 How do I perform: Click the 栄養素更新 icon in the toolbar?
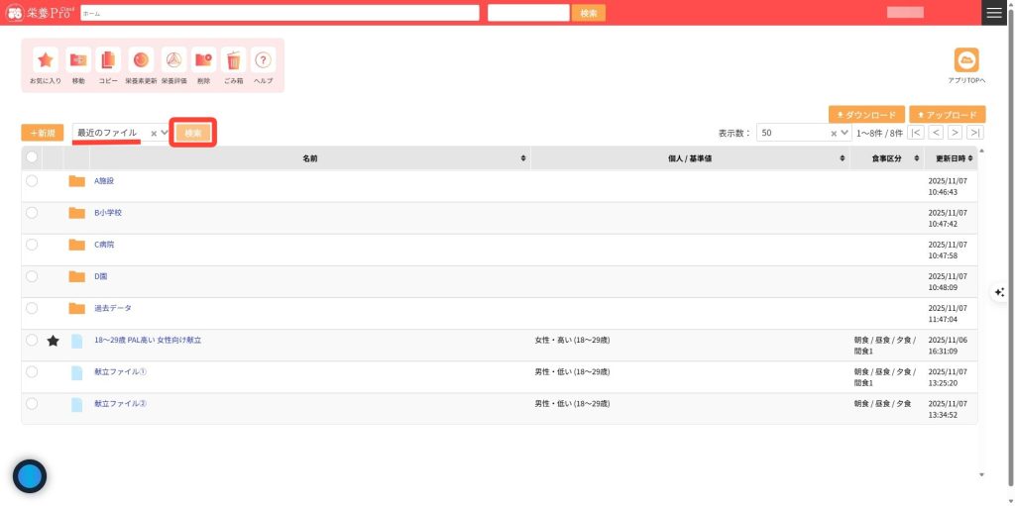[141, 60]
